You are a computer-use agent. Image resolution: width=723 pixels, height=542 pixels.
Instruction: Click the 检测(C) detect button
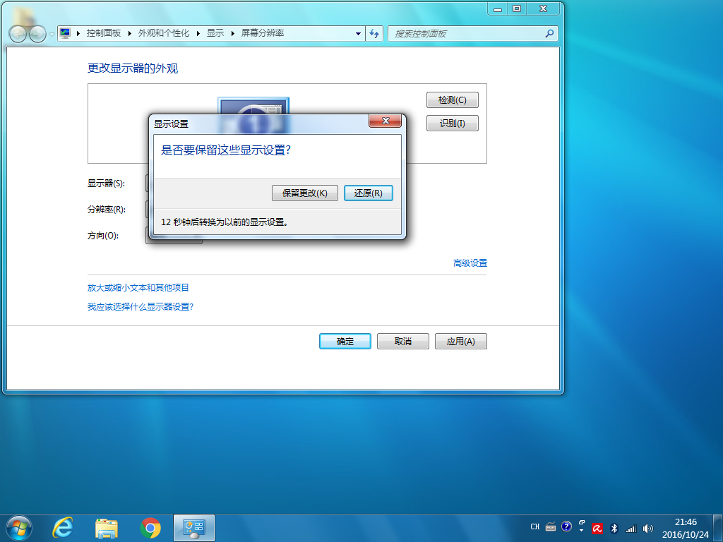453,100
